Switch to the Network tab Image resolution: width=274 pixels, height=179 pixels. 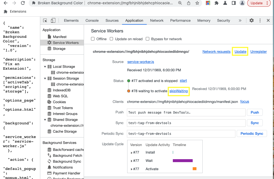click(x=156, y=20)
